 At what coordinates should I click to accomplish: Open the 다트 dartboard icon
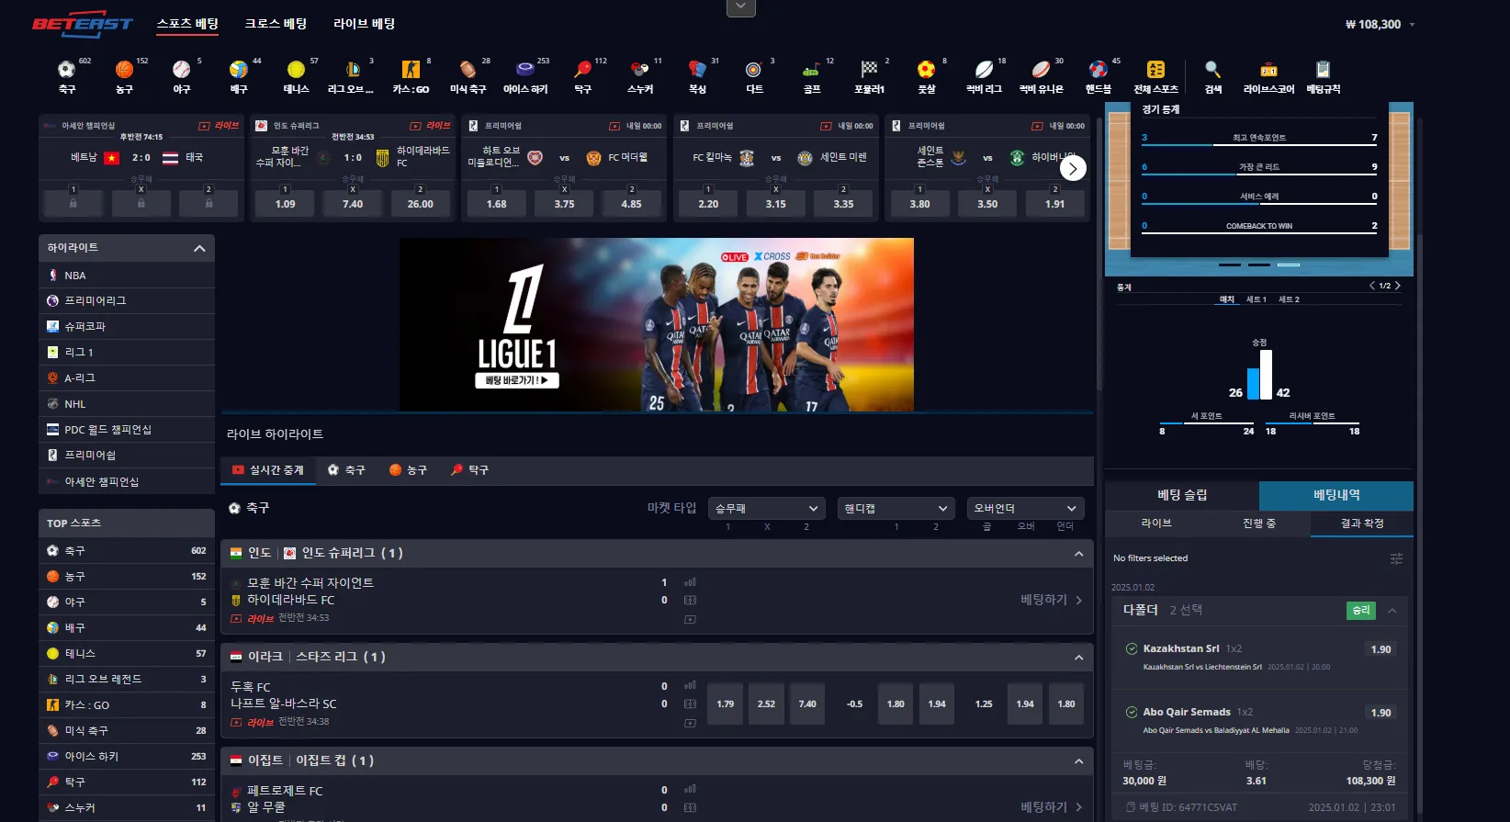754,70
